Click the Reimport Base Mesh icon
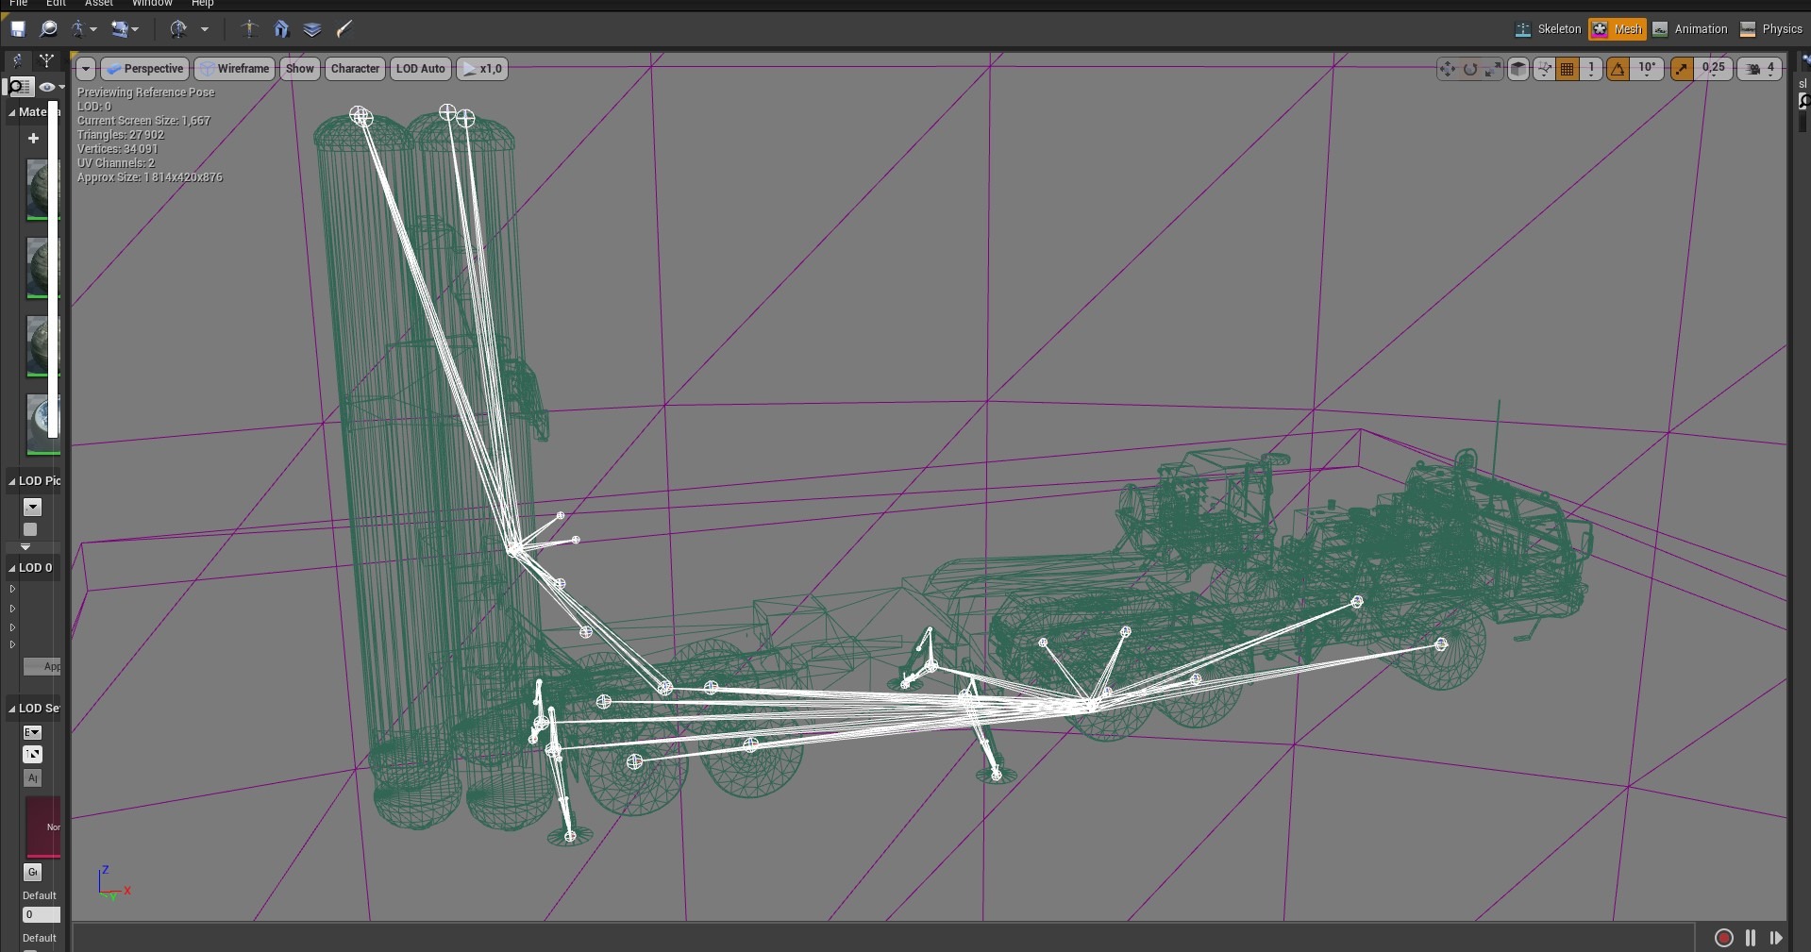Image resolution: width=1811 pixels, height=952 pixels. (x=178, y=29)
